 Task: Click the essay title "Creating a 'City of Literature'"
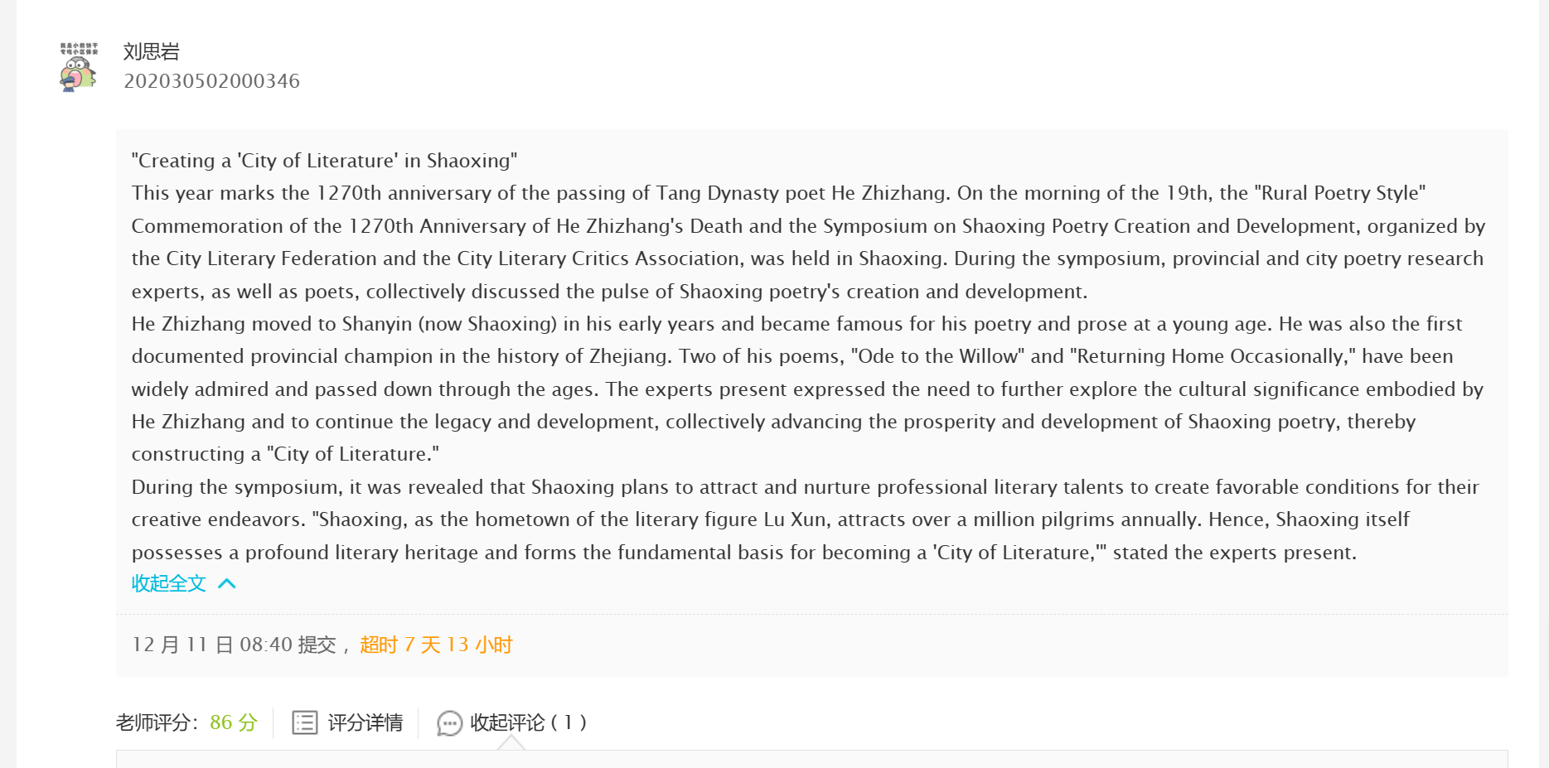pos(324,161)
